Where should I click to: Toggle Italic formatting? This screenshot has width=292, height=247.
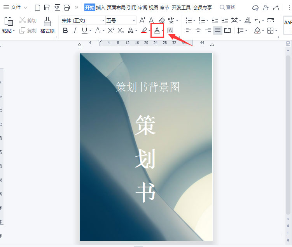coord(75,30)
